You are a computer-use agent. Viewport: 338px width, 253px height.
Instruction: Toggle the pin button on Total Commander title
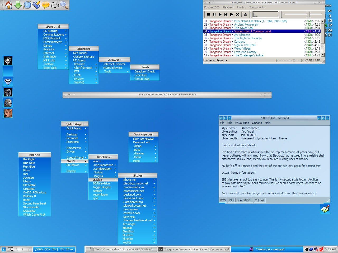click(69, 94)
